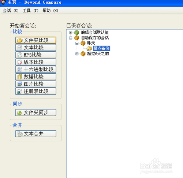Start an MP3比较 session

(36, 55)
